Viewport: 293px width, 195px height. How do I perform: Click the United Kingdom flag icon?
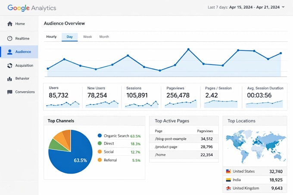tap(228, 188)
